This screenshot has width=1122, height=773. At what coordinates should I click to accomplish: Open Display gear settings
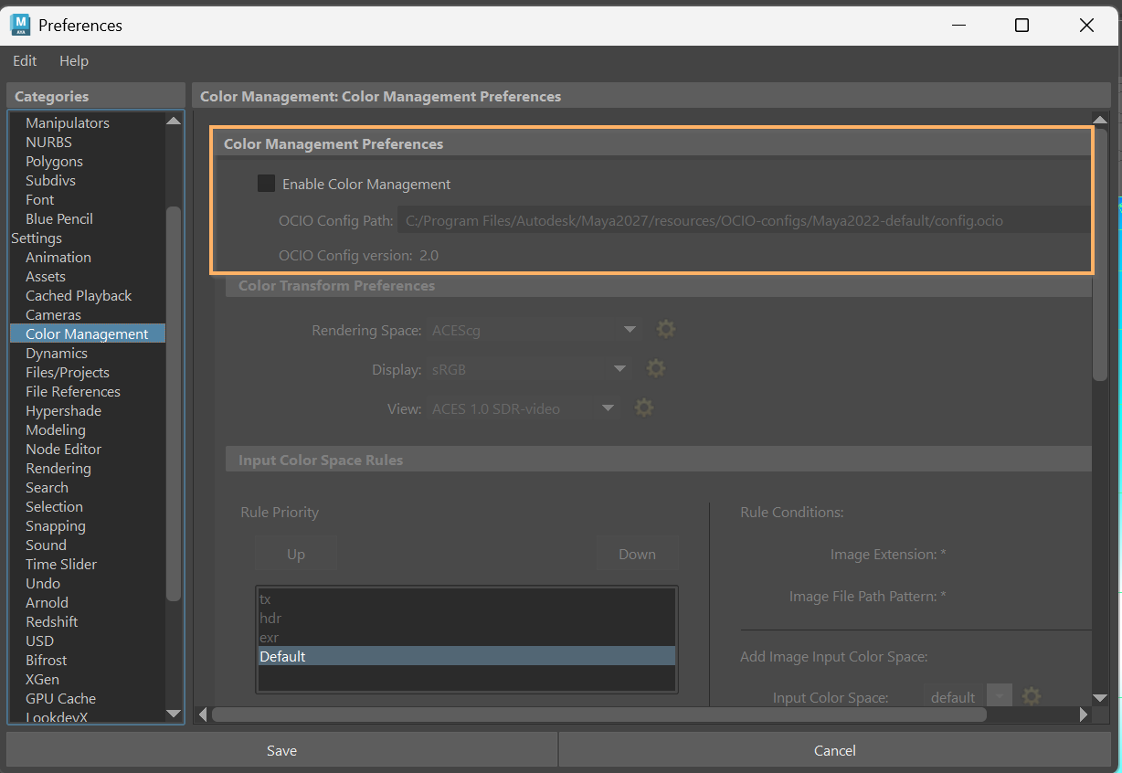pyautogui.click(x=655, y=368)
